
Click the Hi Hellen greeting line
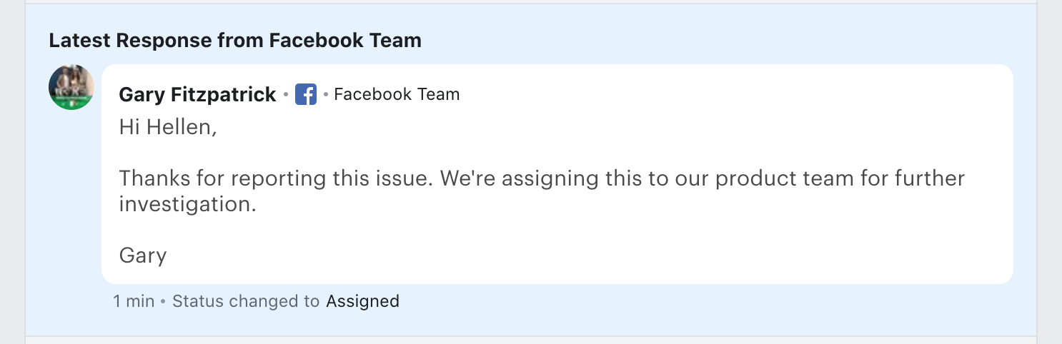(x=167, y=128)
